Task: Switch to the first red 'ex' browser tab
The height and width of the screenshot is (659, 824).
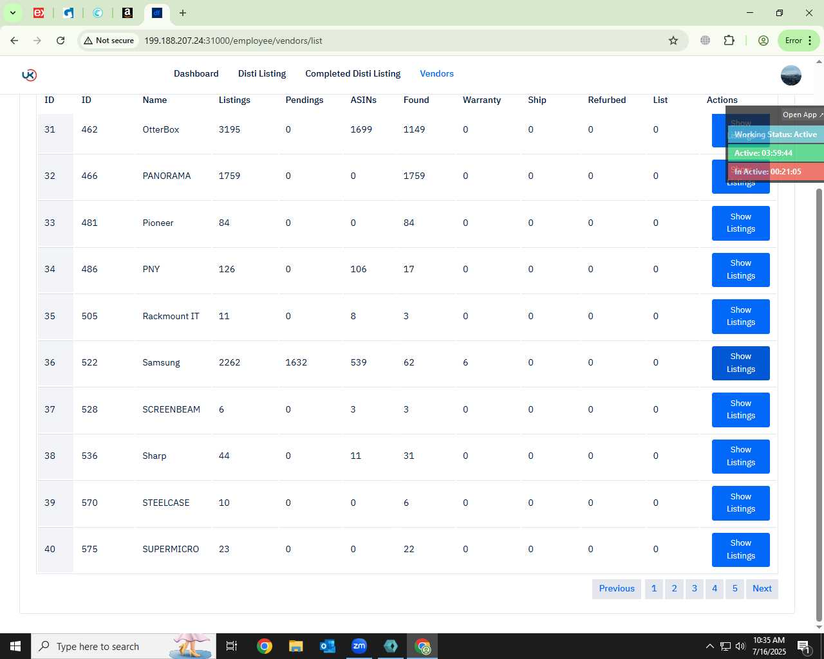Action: coord(39,13)
